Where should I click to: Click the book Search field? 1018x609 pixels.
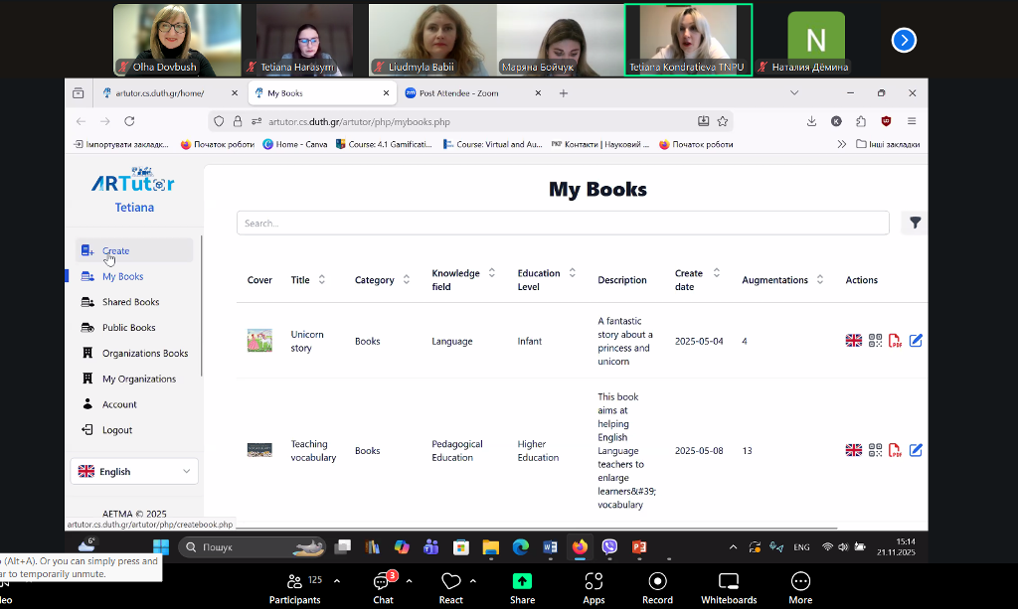(562, 224)
